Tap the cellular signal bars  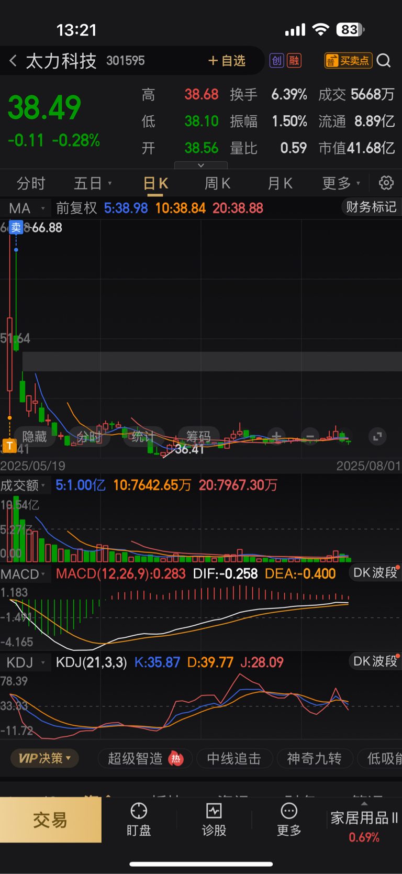click(295, 30)
